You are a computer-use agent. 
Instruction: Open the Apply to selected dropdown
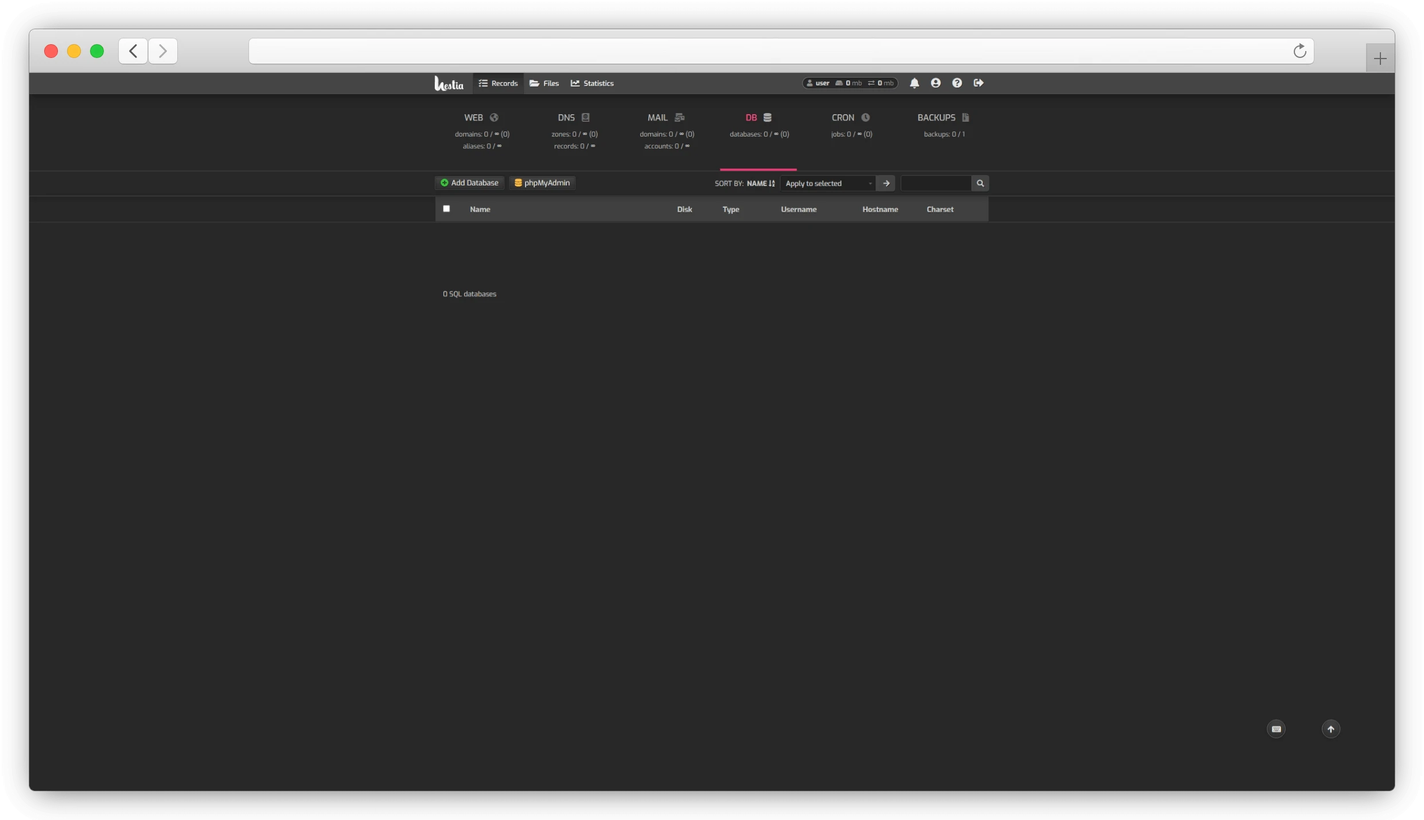827,183
